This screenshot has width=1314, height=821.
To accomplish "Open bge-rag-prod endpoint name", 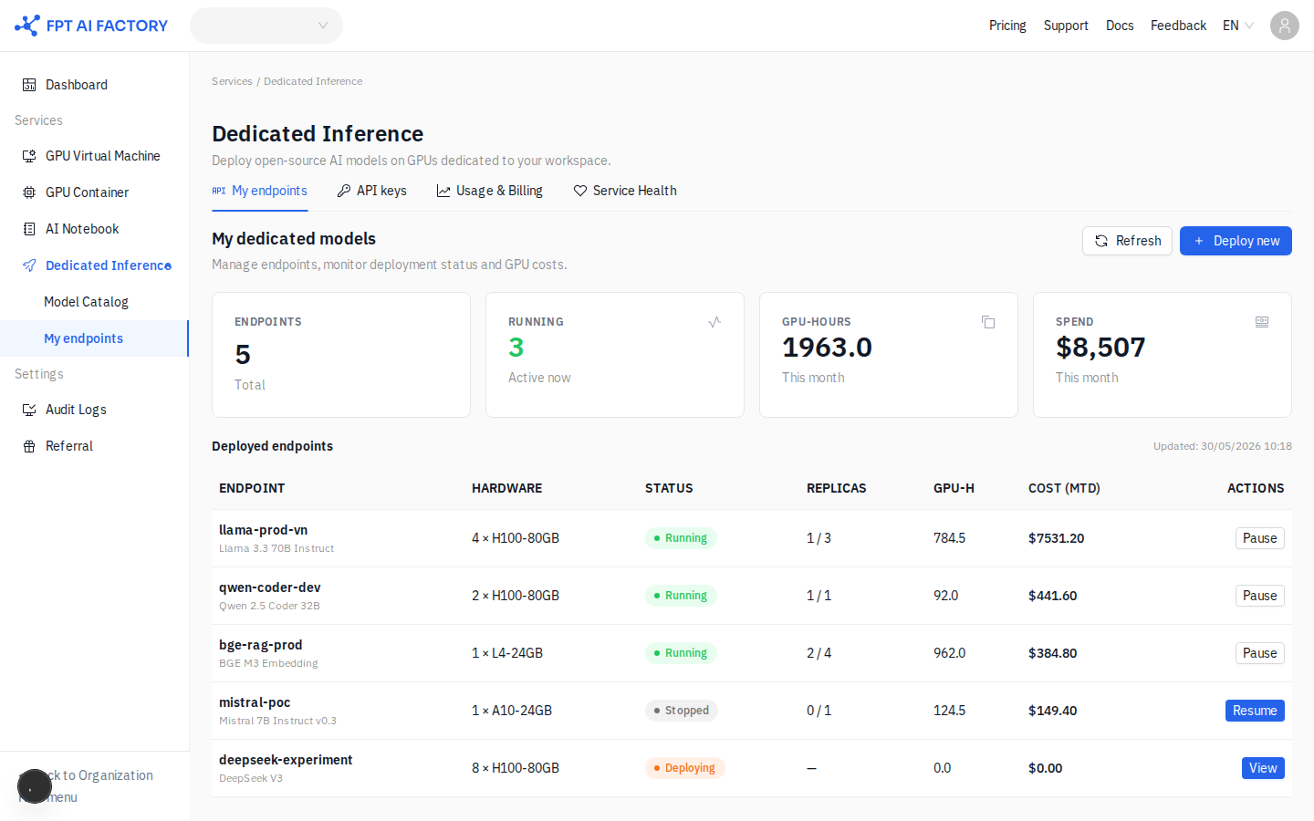I will pyautogui.click(x=261, y=645).
